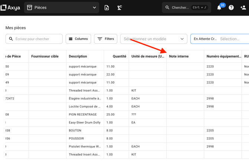Screen dimensions: 249x163
Task: Click the Easy-Steer Drum Dolly description cell
Action: point(84,123)
